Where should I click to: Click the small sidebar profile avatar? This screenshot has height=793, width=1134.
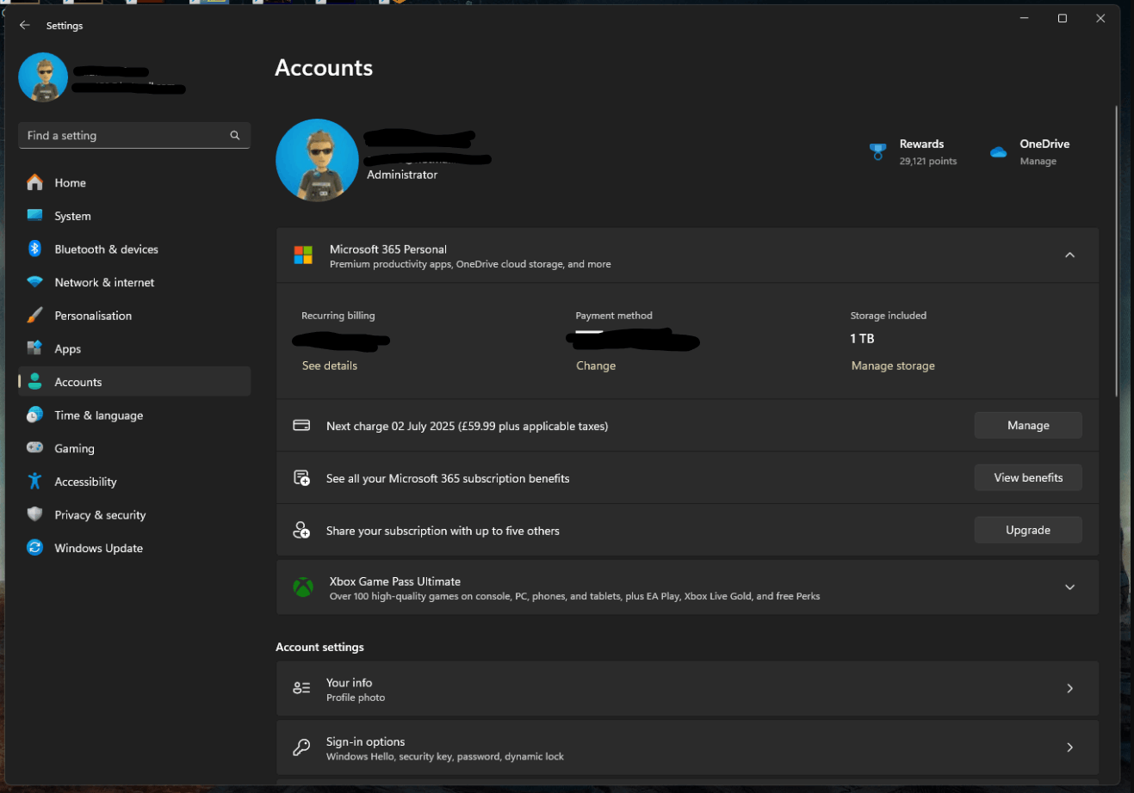click(x=43, y=77)
